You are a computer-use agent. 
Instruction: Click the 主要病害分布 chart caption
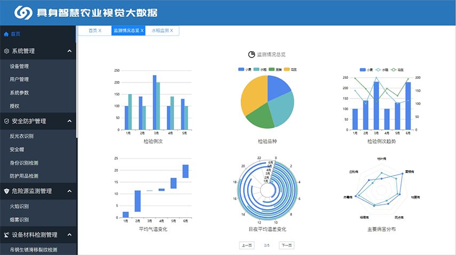coord(381,229)
